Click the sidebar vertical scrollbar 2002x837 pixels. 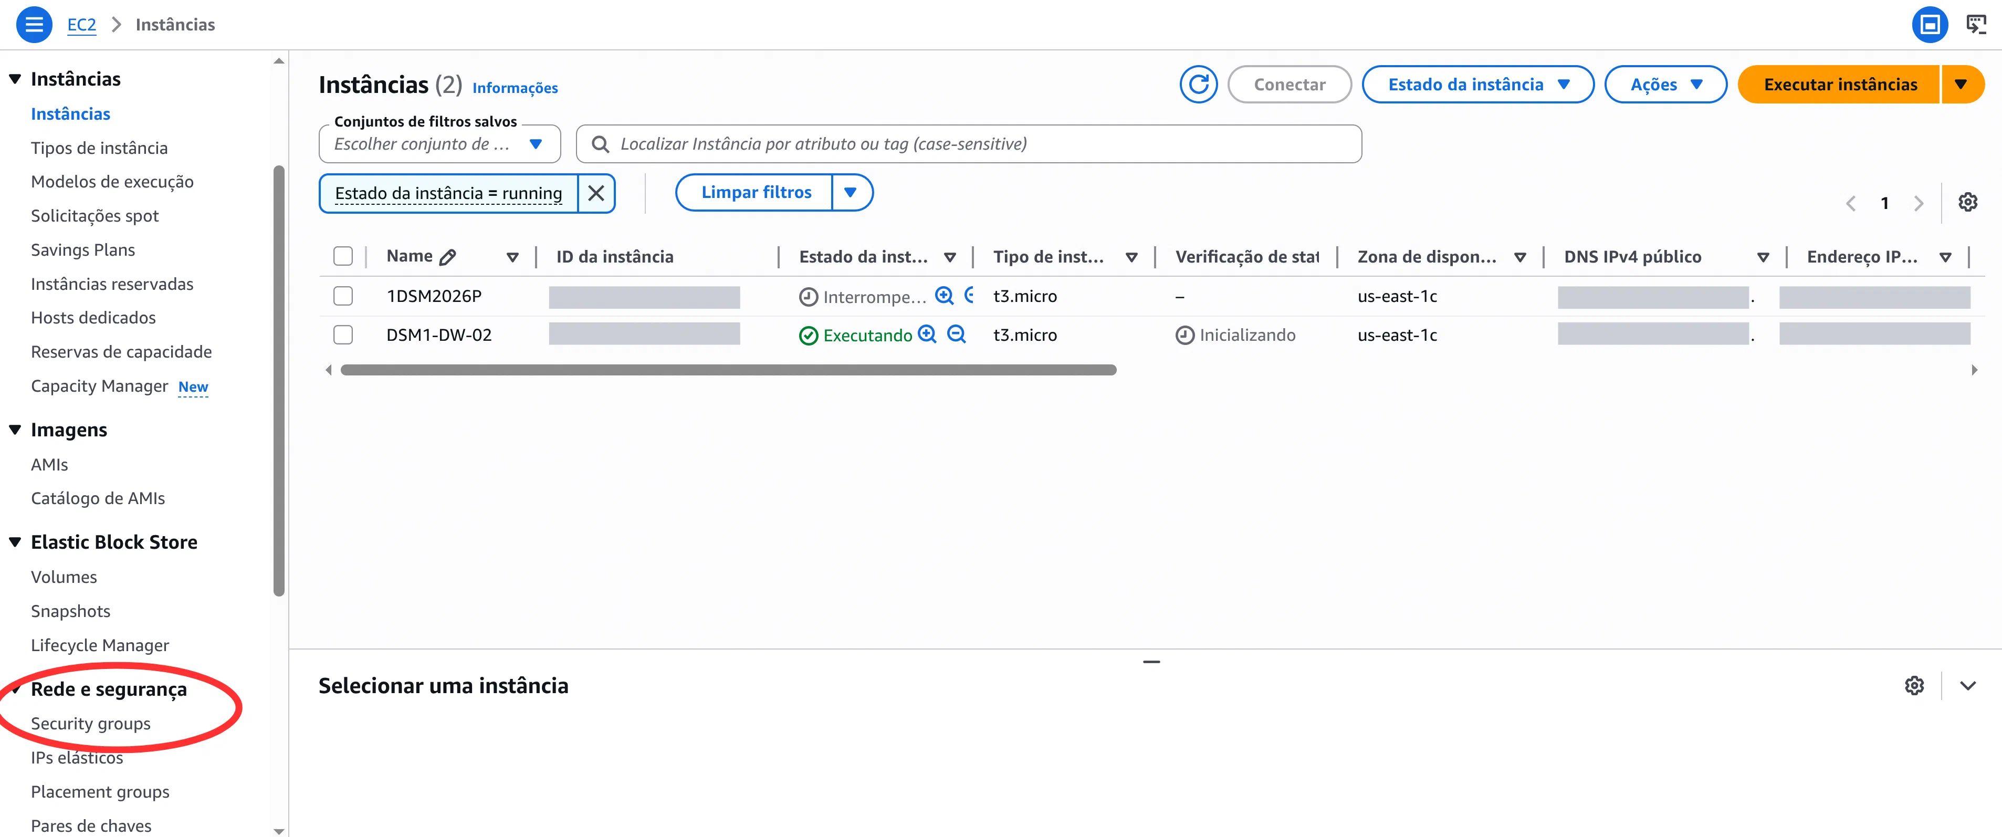(279, 381)
